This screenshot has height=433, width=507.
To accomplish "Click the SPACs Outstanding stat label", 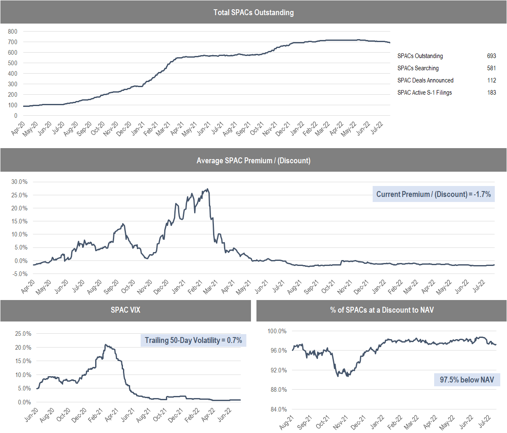I will pyautogui.click(x=420, y=56).
